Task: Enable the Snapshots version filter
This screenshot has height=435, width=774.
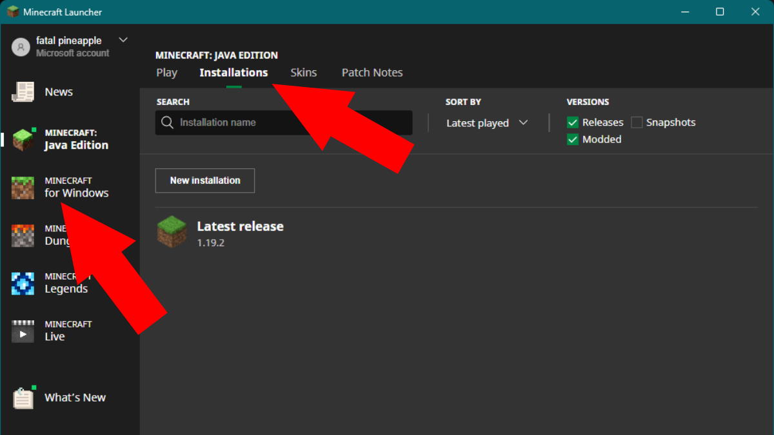Action: pyautogui.click(x=637, y=122)
